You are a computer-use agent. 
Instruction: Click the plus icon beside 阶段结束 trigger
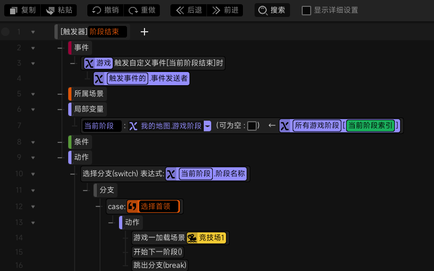pyautogui.click(x=144, y=32)
